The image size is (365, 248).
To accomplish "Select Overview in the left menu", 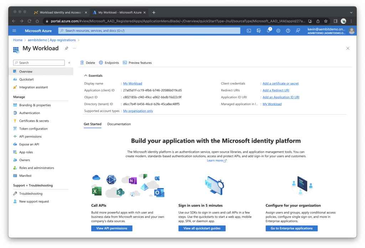I will pyautogui.click(x=41, y=72).
